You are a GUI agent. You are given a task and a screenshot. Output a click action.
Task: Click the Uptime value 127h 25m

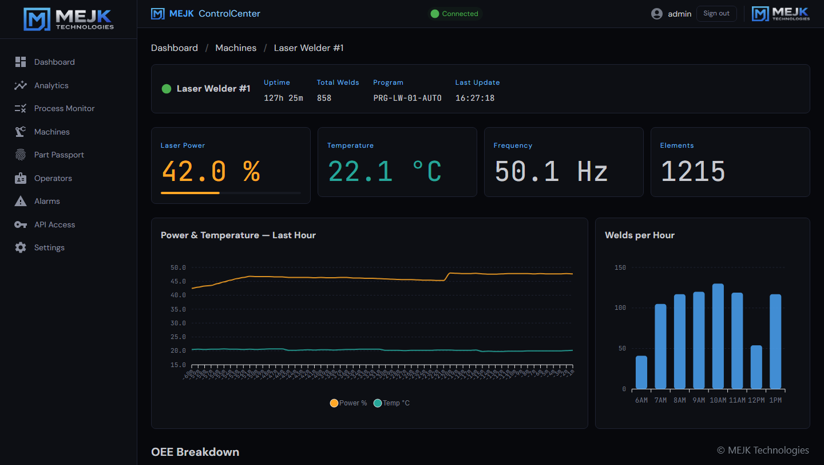[283, 98]
